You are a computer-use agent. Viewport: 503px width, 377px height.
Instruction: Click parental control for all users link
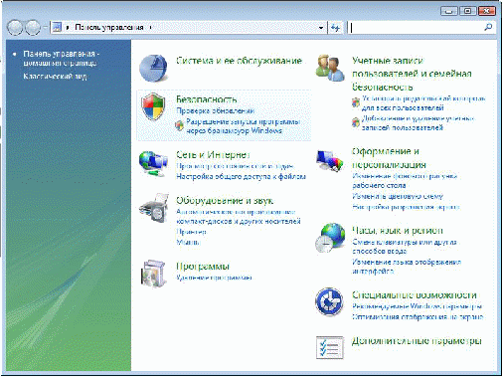[x=423, y=103]
